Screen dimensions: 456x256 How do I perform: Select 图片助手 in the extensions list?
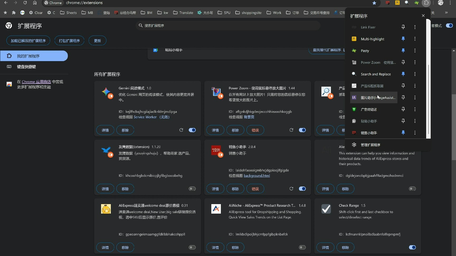point(374,97)
